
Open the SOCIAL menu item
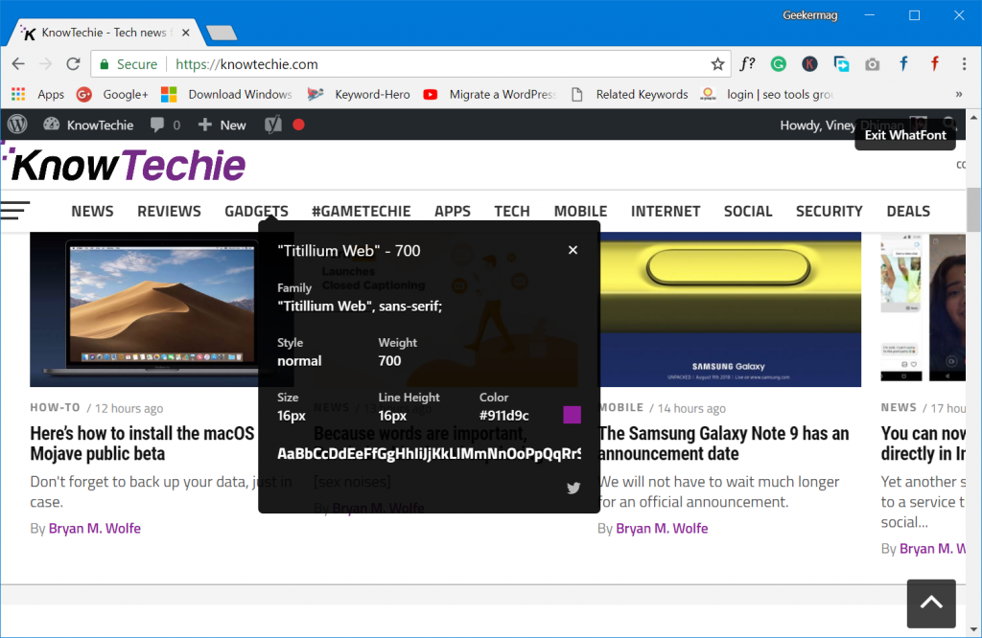[748, 212]
